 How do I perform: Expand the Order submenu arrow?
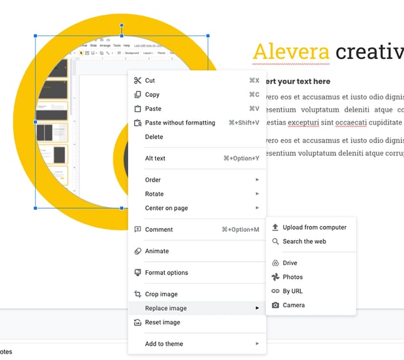257,180
